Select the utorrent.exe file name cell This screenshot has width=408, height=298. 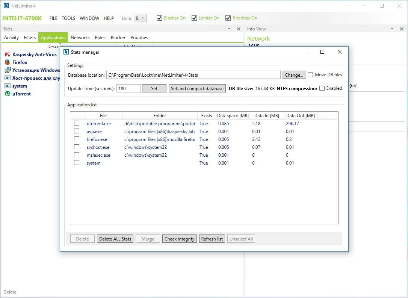[x=99, y=124]
